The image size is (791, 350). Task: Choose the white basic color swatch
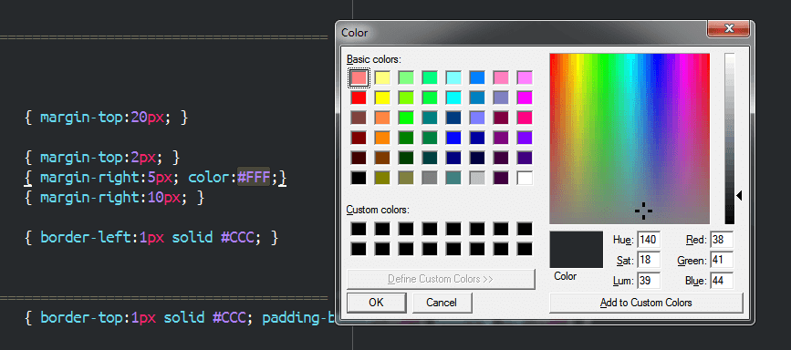[525, 178]
